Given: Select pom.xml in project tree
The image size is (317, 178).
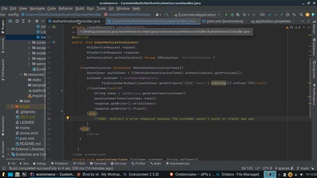Looking at the screenshot, I should (x=25, y=138).
